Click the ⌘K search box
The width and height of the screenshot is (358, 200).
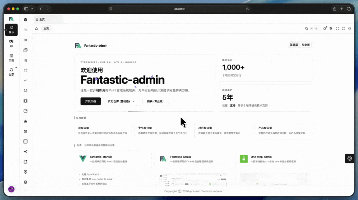(x=311, y=29)
